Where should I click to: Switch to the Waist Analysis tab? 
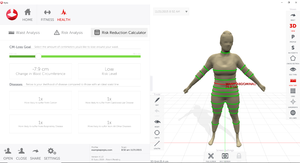(24, 33)
